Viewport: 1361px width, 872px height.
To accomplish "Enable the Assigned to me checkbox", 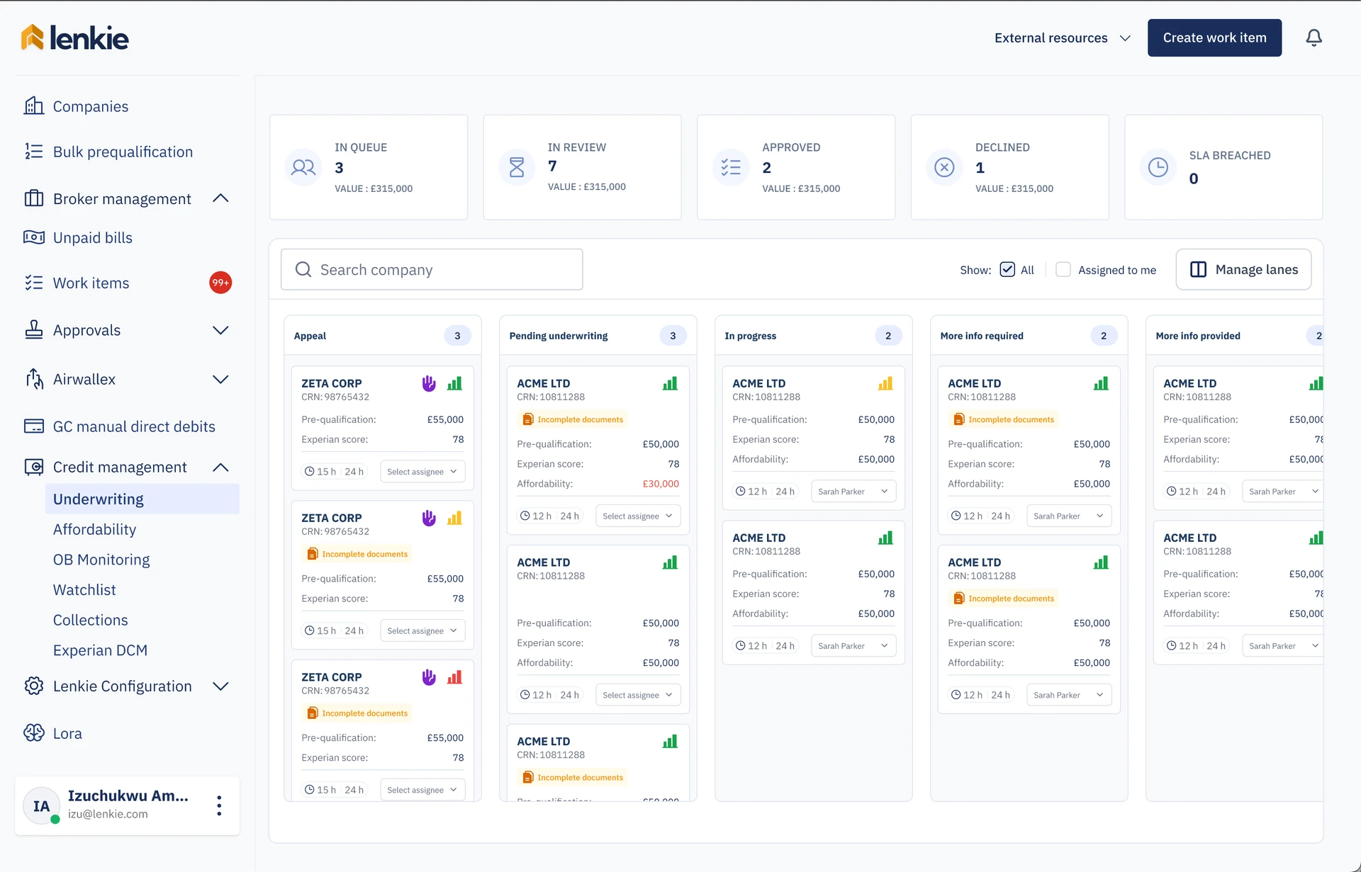I will (1063, 269).
